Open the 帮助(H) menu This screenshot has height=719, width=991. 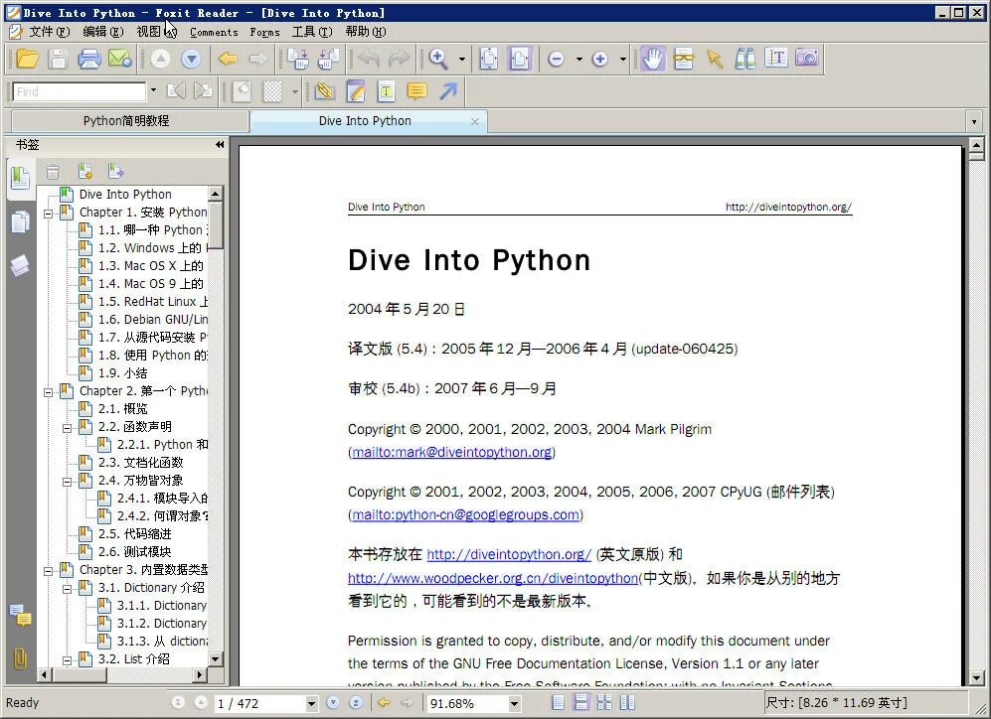click(x=366, y=32)
